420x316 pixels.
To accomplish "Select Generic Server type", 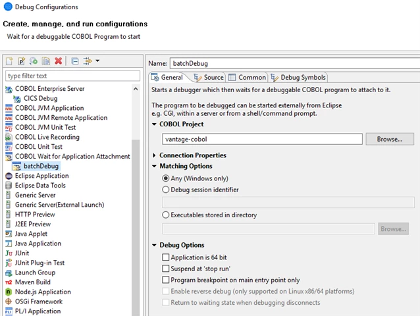I will (35, 195).
